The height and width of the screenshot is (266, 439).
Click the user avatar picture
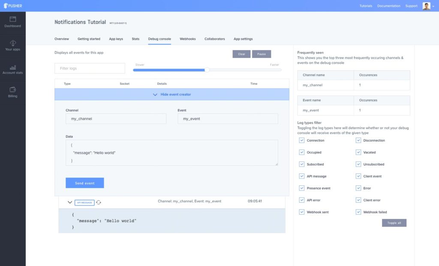(x=426, y=6)
